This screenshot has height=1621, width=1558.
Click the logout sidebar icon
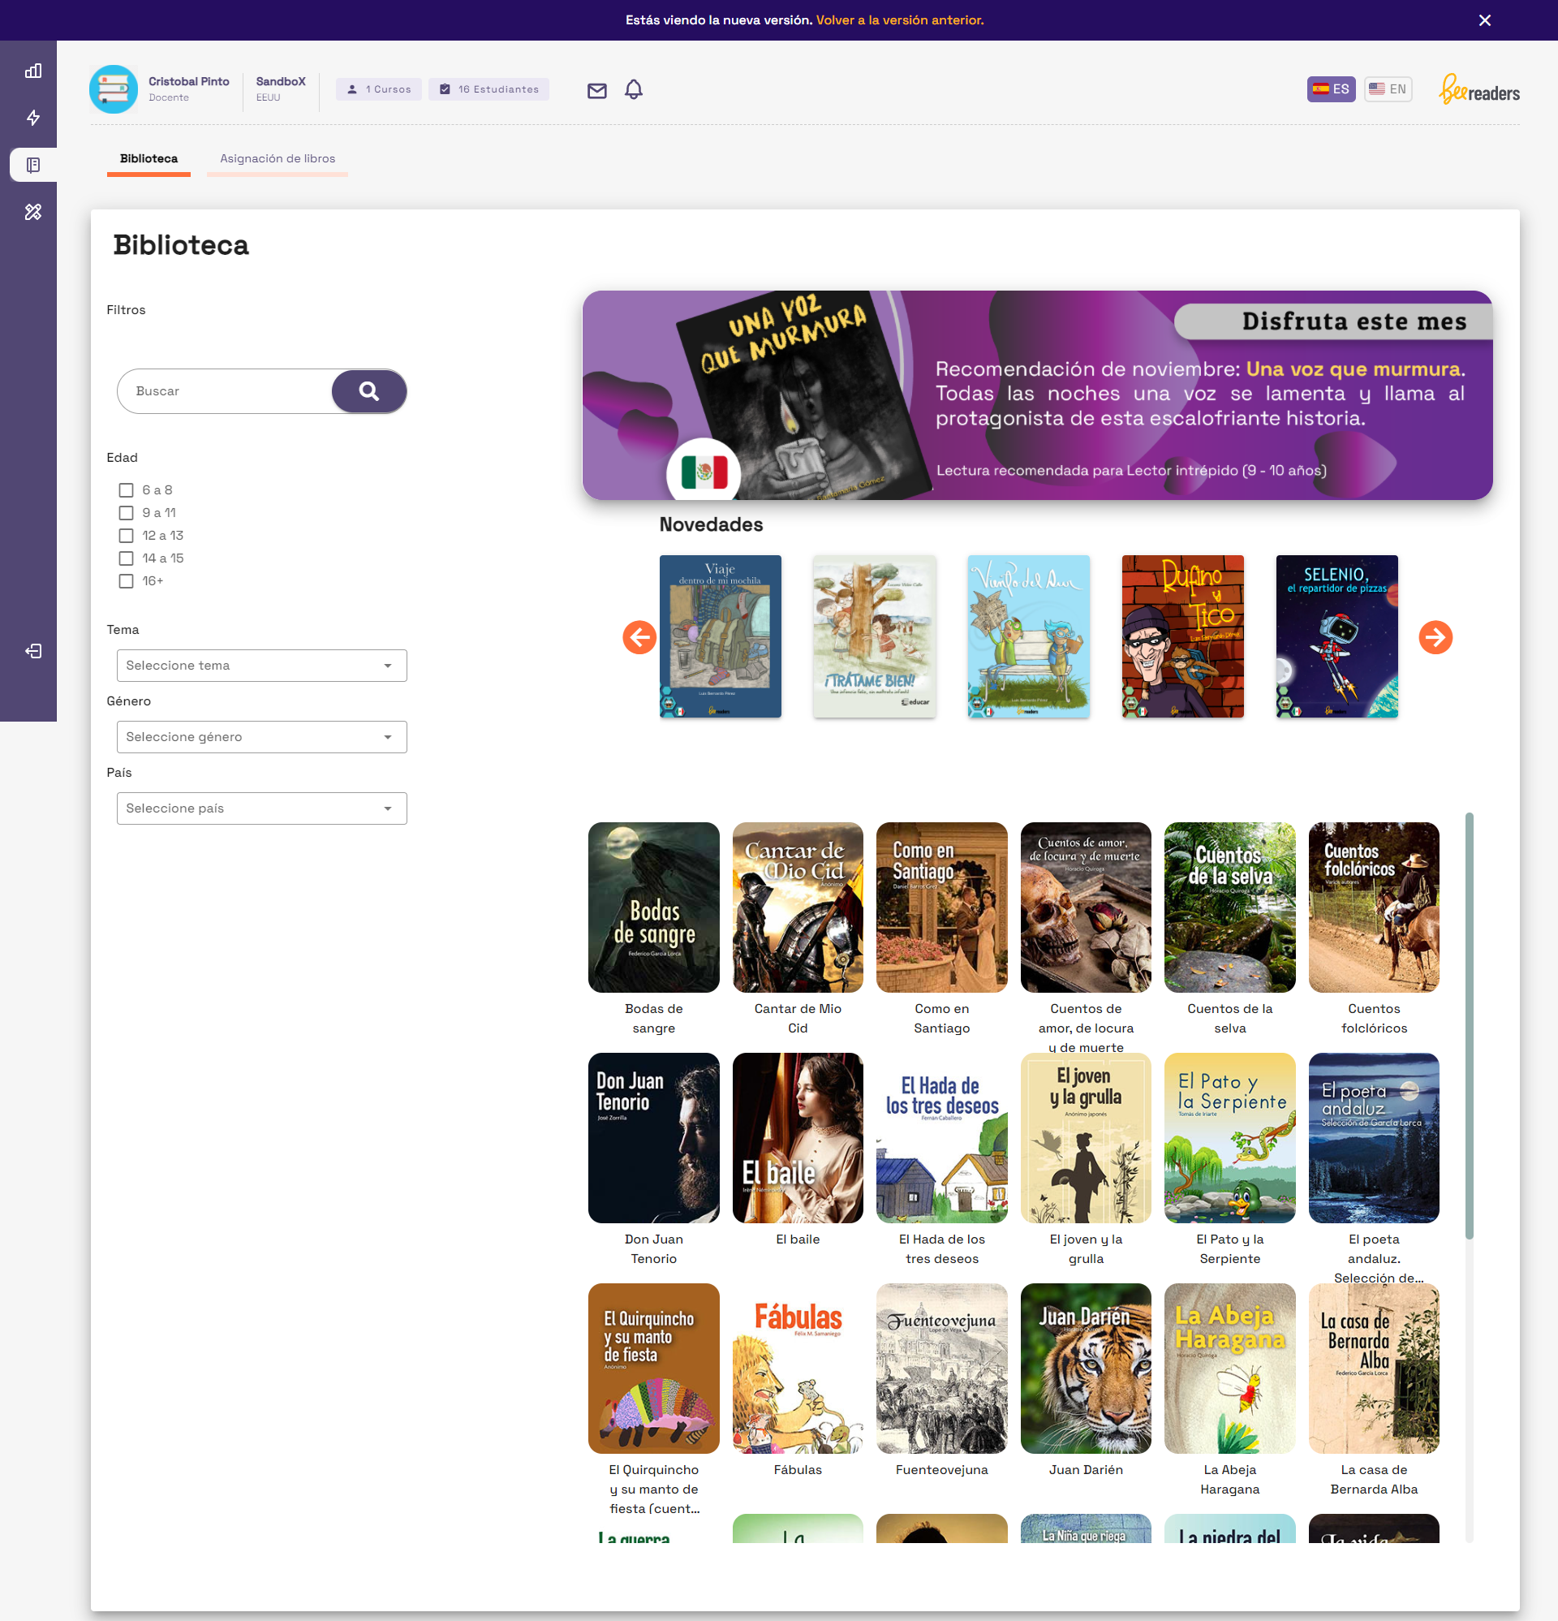coord(33,651)
